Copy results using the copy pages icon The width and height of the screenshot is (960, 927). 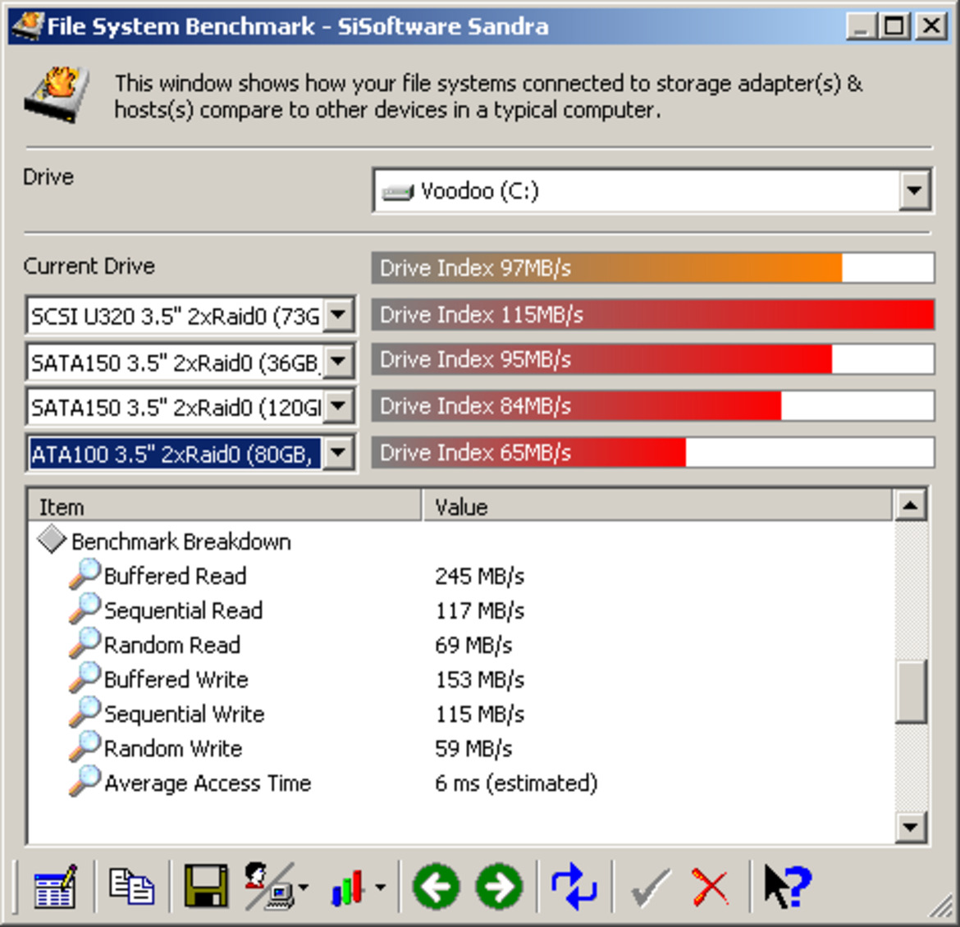131,886
